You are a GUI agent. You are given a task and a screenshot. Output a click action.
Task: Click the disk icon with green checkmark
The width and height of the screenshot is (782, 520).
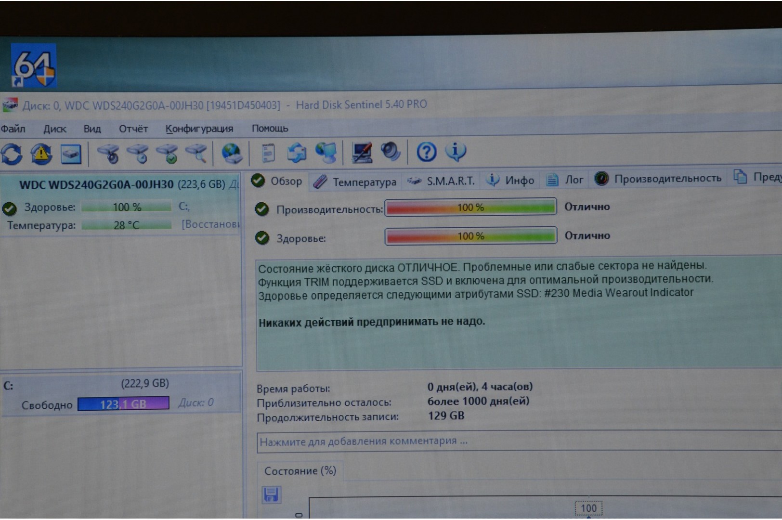pyautogui.click(x=168, y=154)
